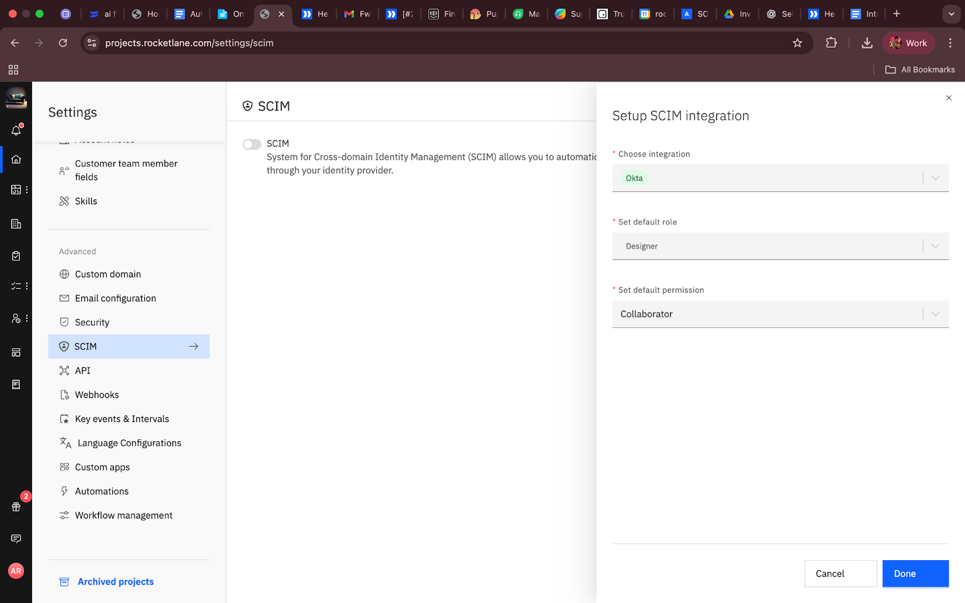Go to Home icon in left rail

coord(16,159)
